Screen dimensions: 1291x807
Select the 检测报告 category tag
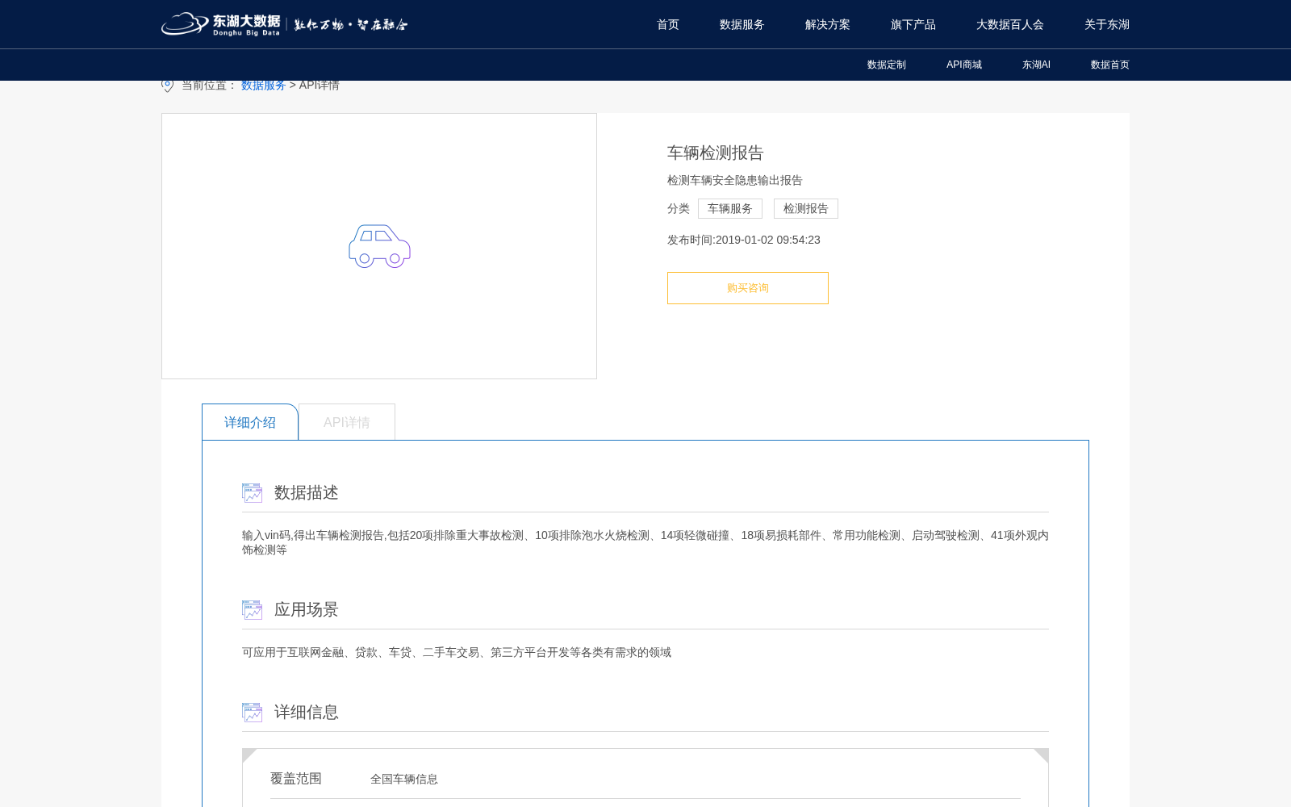806,208
